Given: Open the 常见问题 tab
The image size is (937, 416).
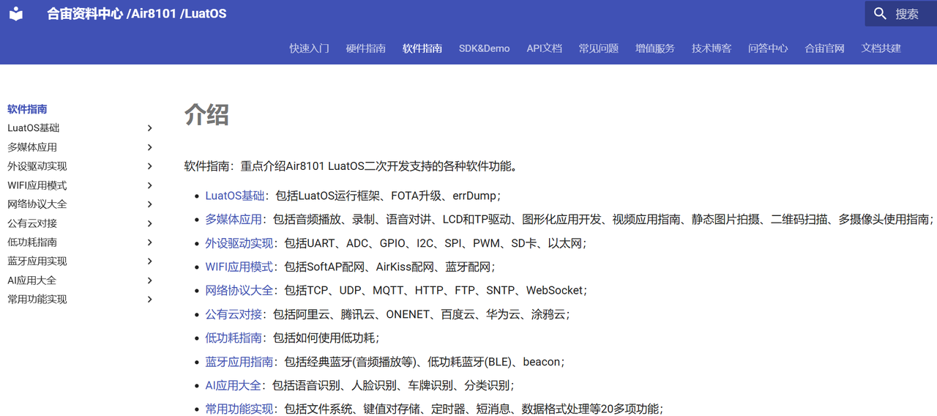Looking at the screenshot, I should click(598, 48).
